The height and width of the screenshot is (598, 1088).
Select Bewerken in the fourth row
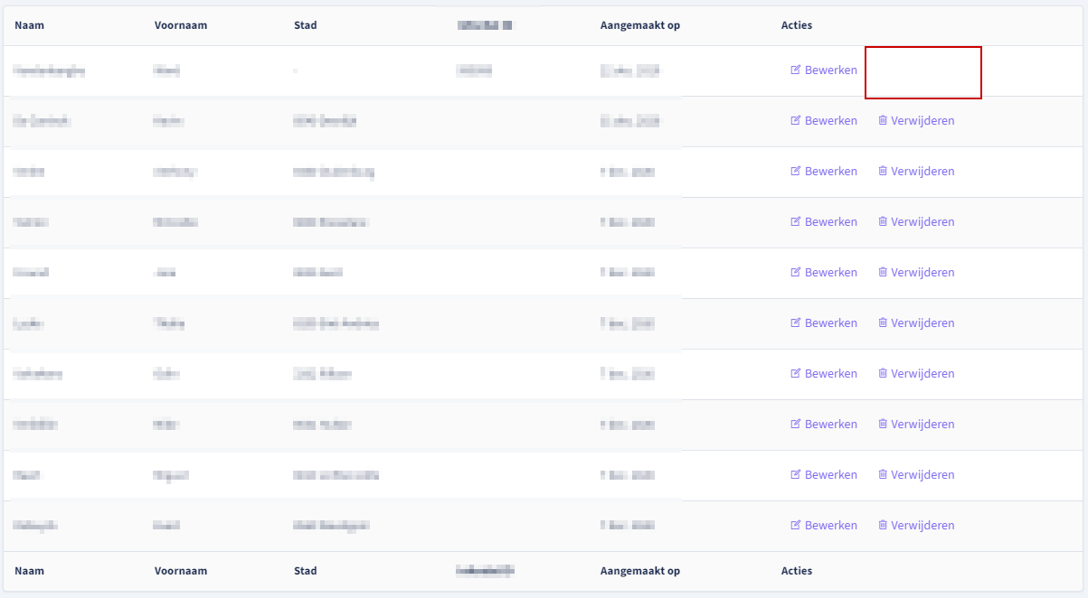(x=824, y=221)
